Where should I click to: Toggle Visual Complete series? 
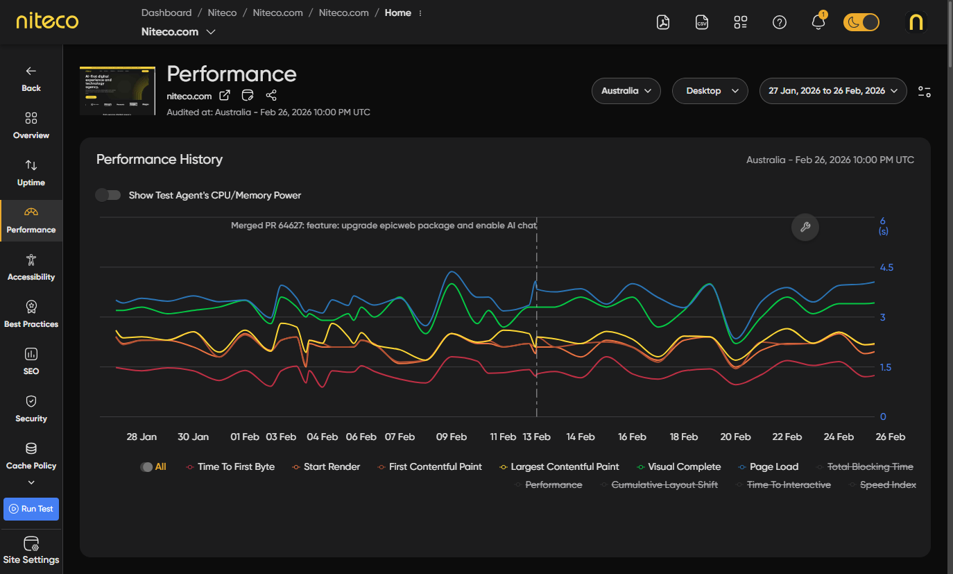pos(678,467)
